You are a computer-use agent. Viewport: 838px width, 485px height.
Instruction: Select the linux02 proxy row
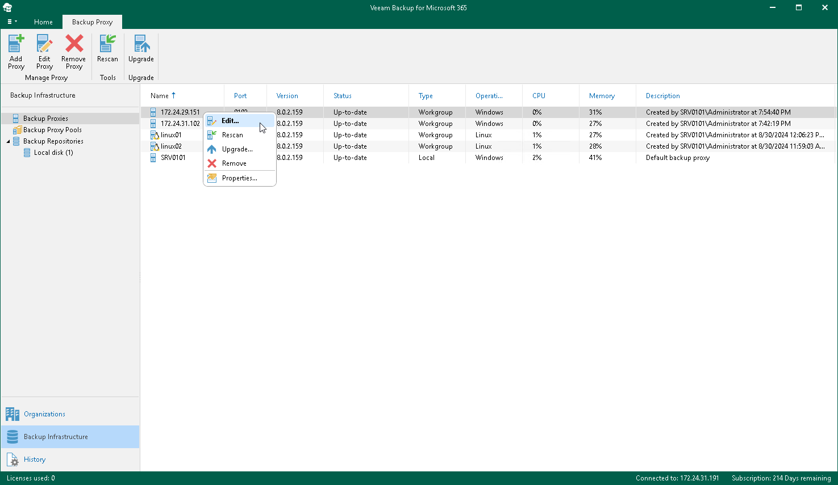489,146
